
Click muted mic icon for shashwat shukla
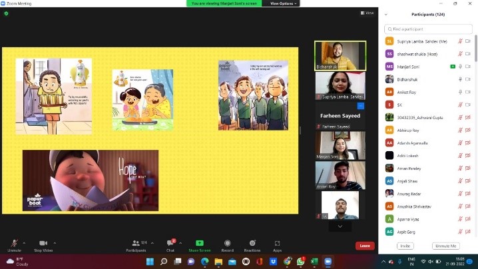(460, 54)
